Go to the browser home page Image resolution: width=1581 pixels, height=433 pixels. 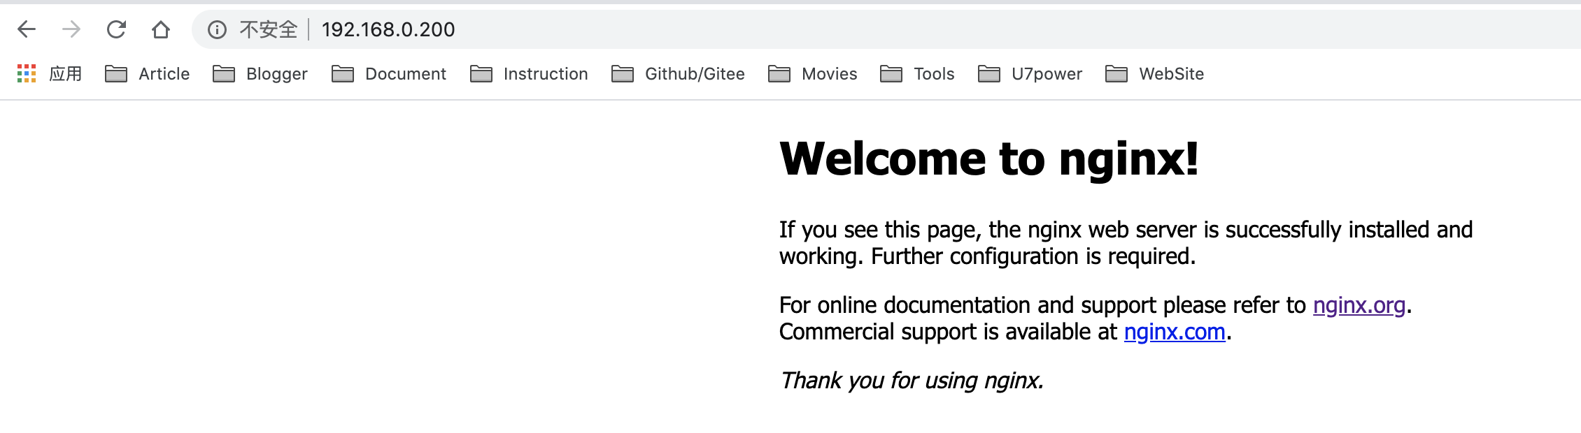pyautogui.click(x=161, y=29)
